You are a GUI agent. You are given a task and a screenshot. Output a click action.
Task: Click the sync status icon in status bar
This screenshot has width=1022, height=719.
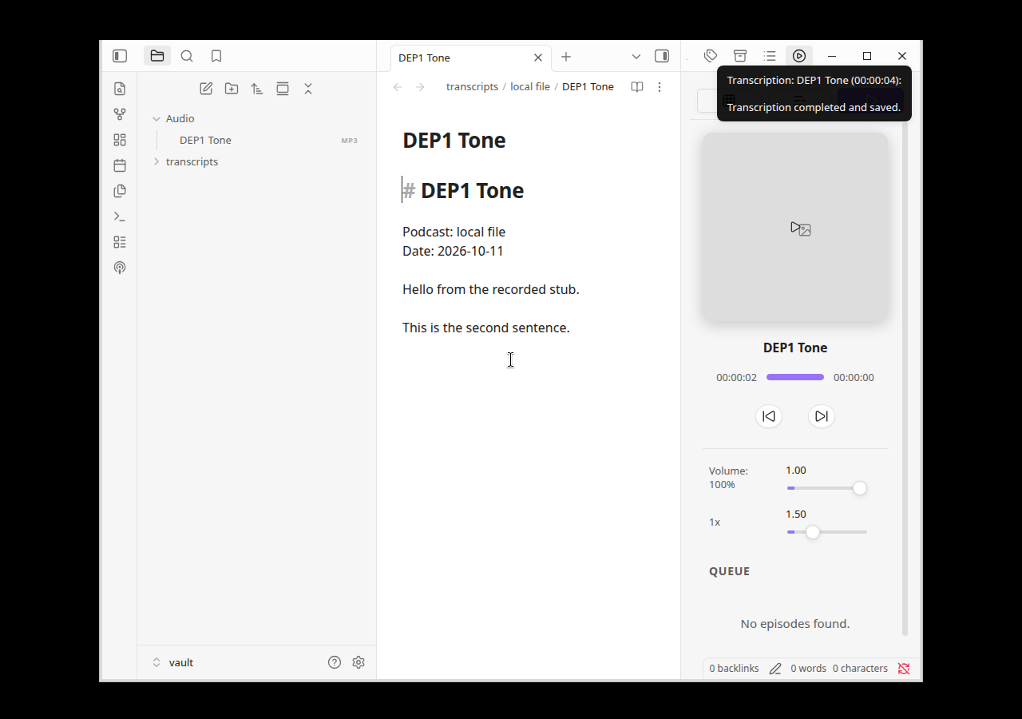coord(904,669)
